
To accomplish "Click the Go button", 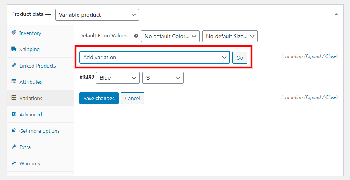I will 240,58.
